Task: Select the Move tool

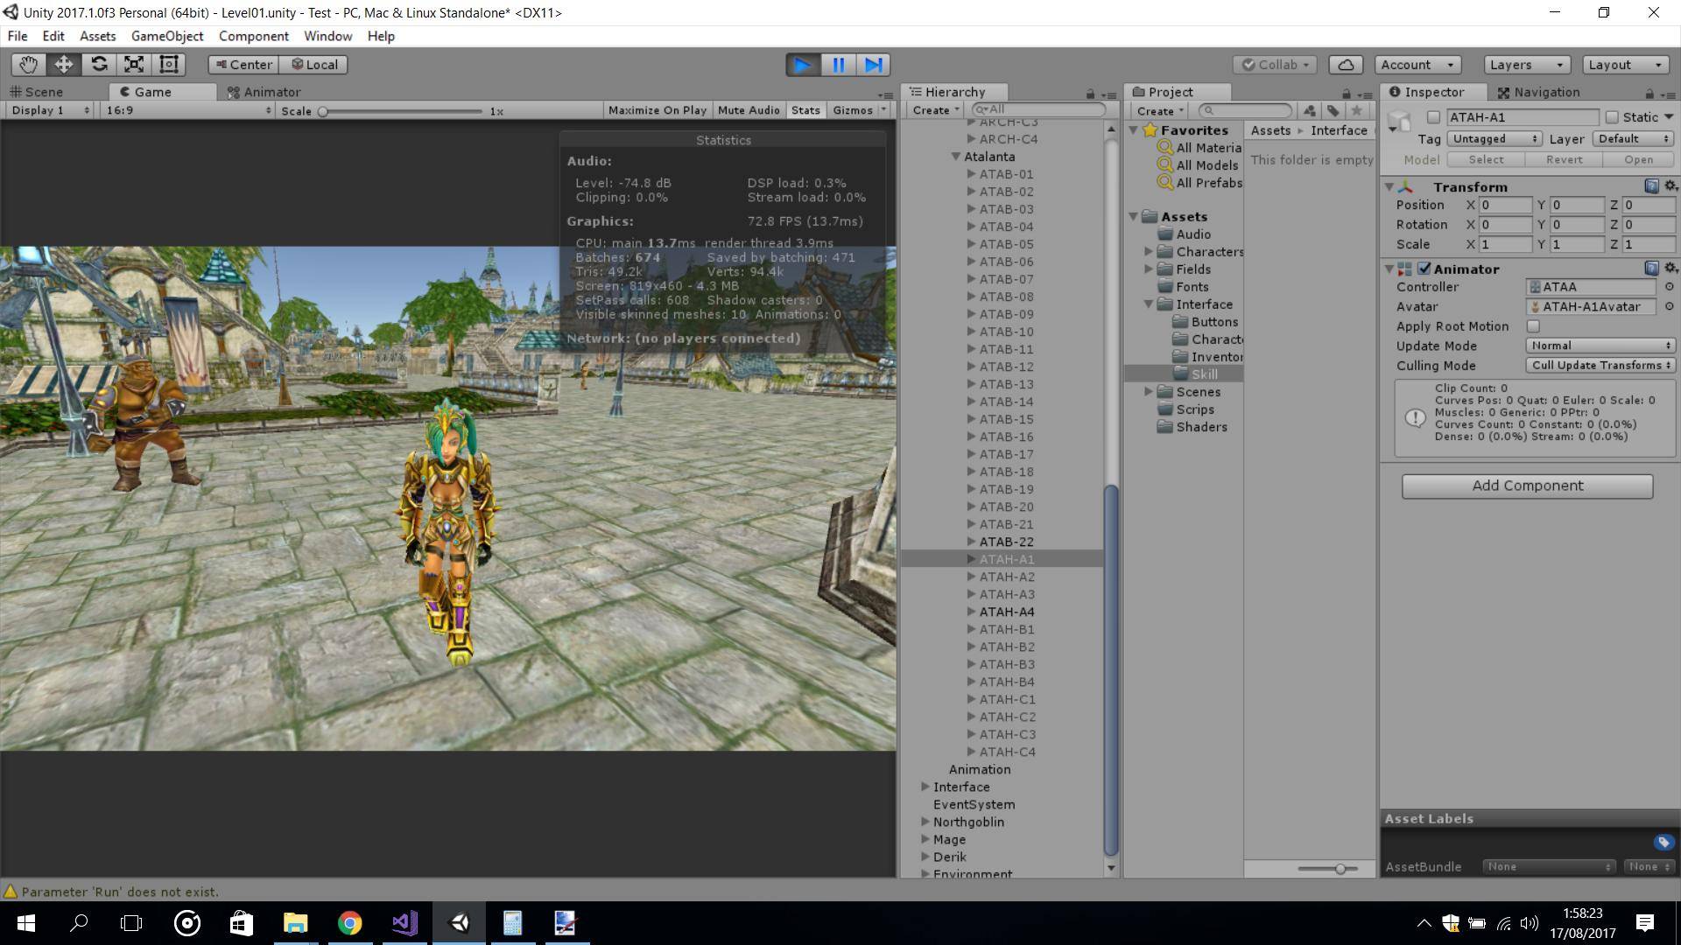Action: point(63,65)
